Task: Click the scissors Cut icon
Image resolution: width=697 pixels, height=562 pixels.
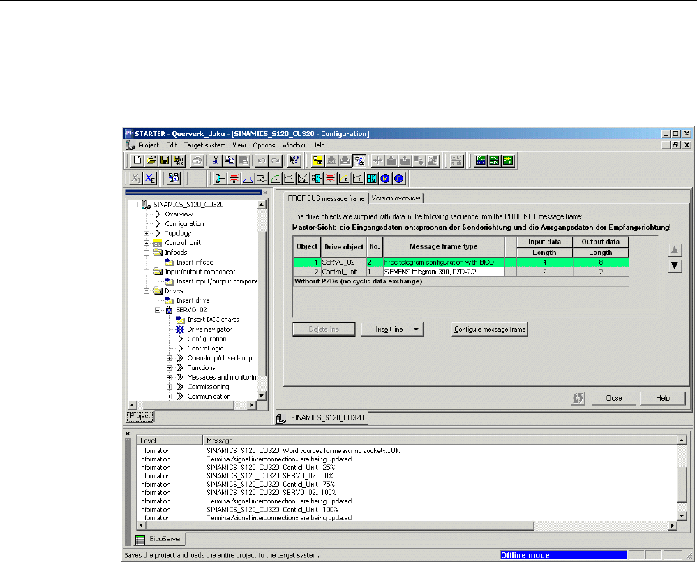Action: (216, 161)
